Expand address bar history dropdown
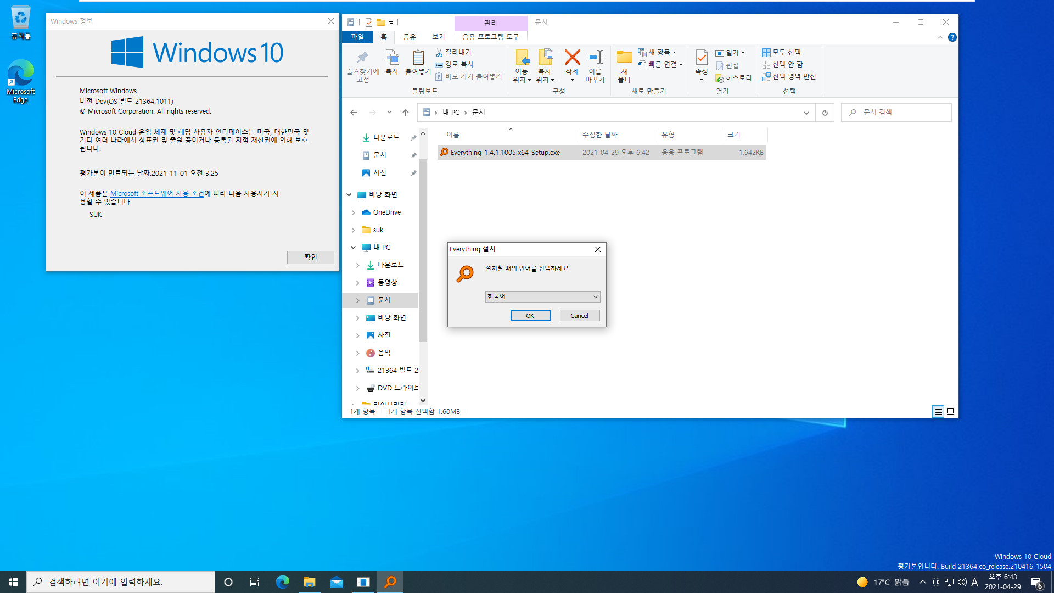The width and height of the screenshot is (1054, 593). (806, 113)
